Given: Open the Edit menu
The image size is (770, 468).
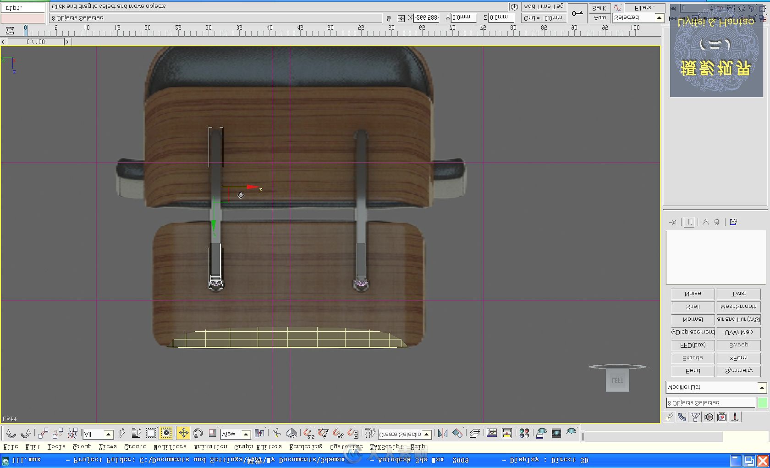Looking at the screenshot, I should coord(33,446).
